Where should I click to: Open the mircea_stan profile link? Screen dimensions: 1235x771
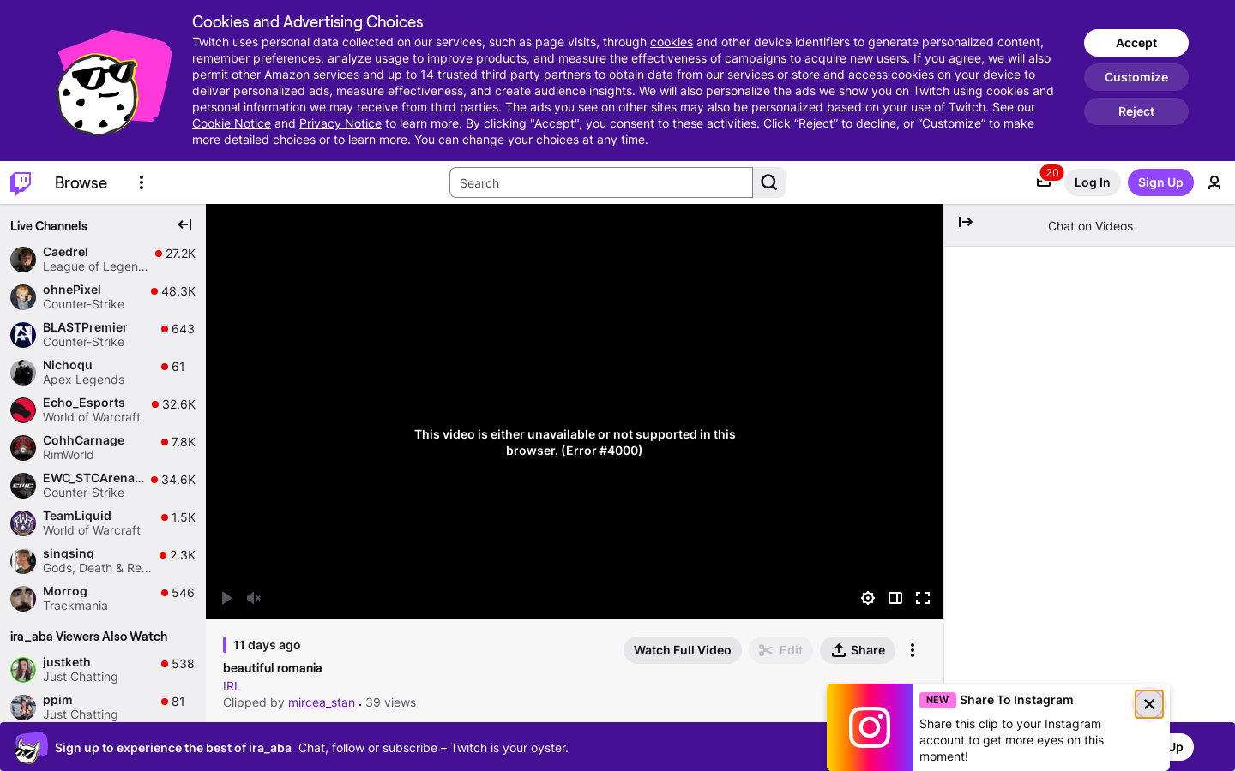coord(322,702)
